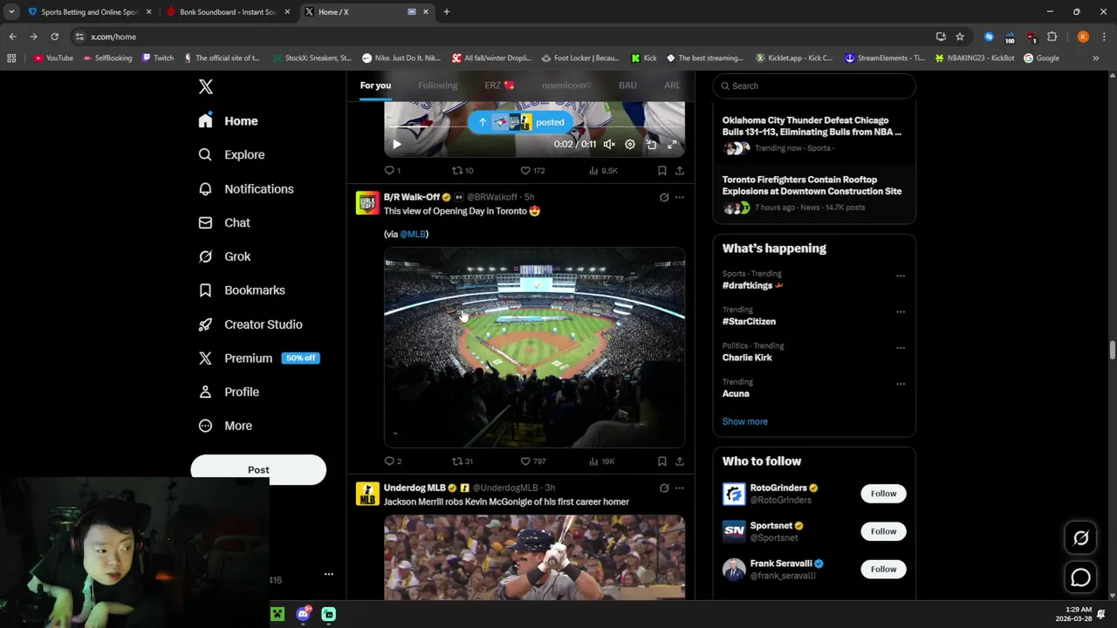Image resolution: width=1117 pixels, height=628 pixels.
Task: Bookmark the top video post
Action: coord(662,171)
